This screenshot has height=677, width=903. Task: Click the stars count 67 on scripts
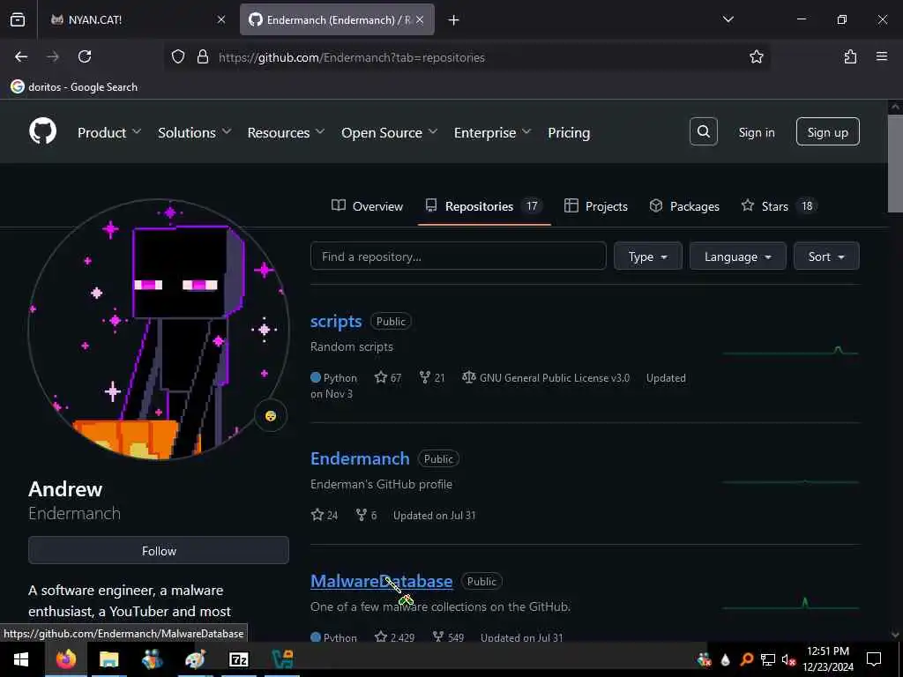(388, 377)
